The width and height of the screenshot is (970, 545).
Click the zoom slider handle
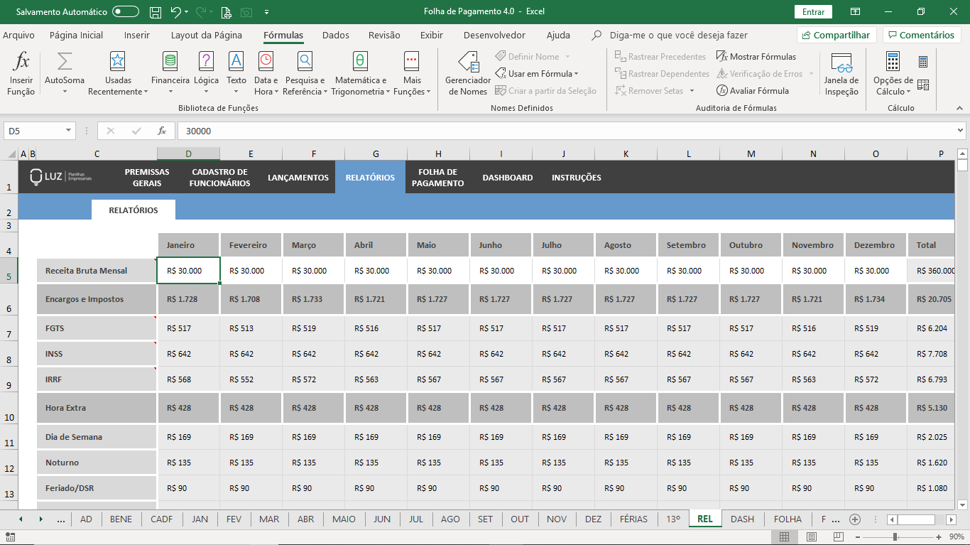coord(895,536)
